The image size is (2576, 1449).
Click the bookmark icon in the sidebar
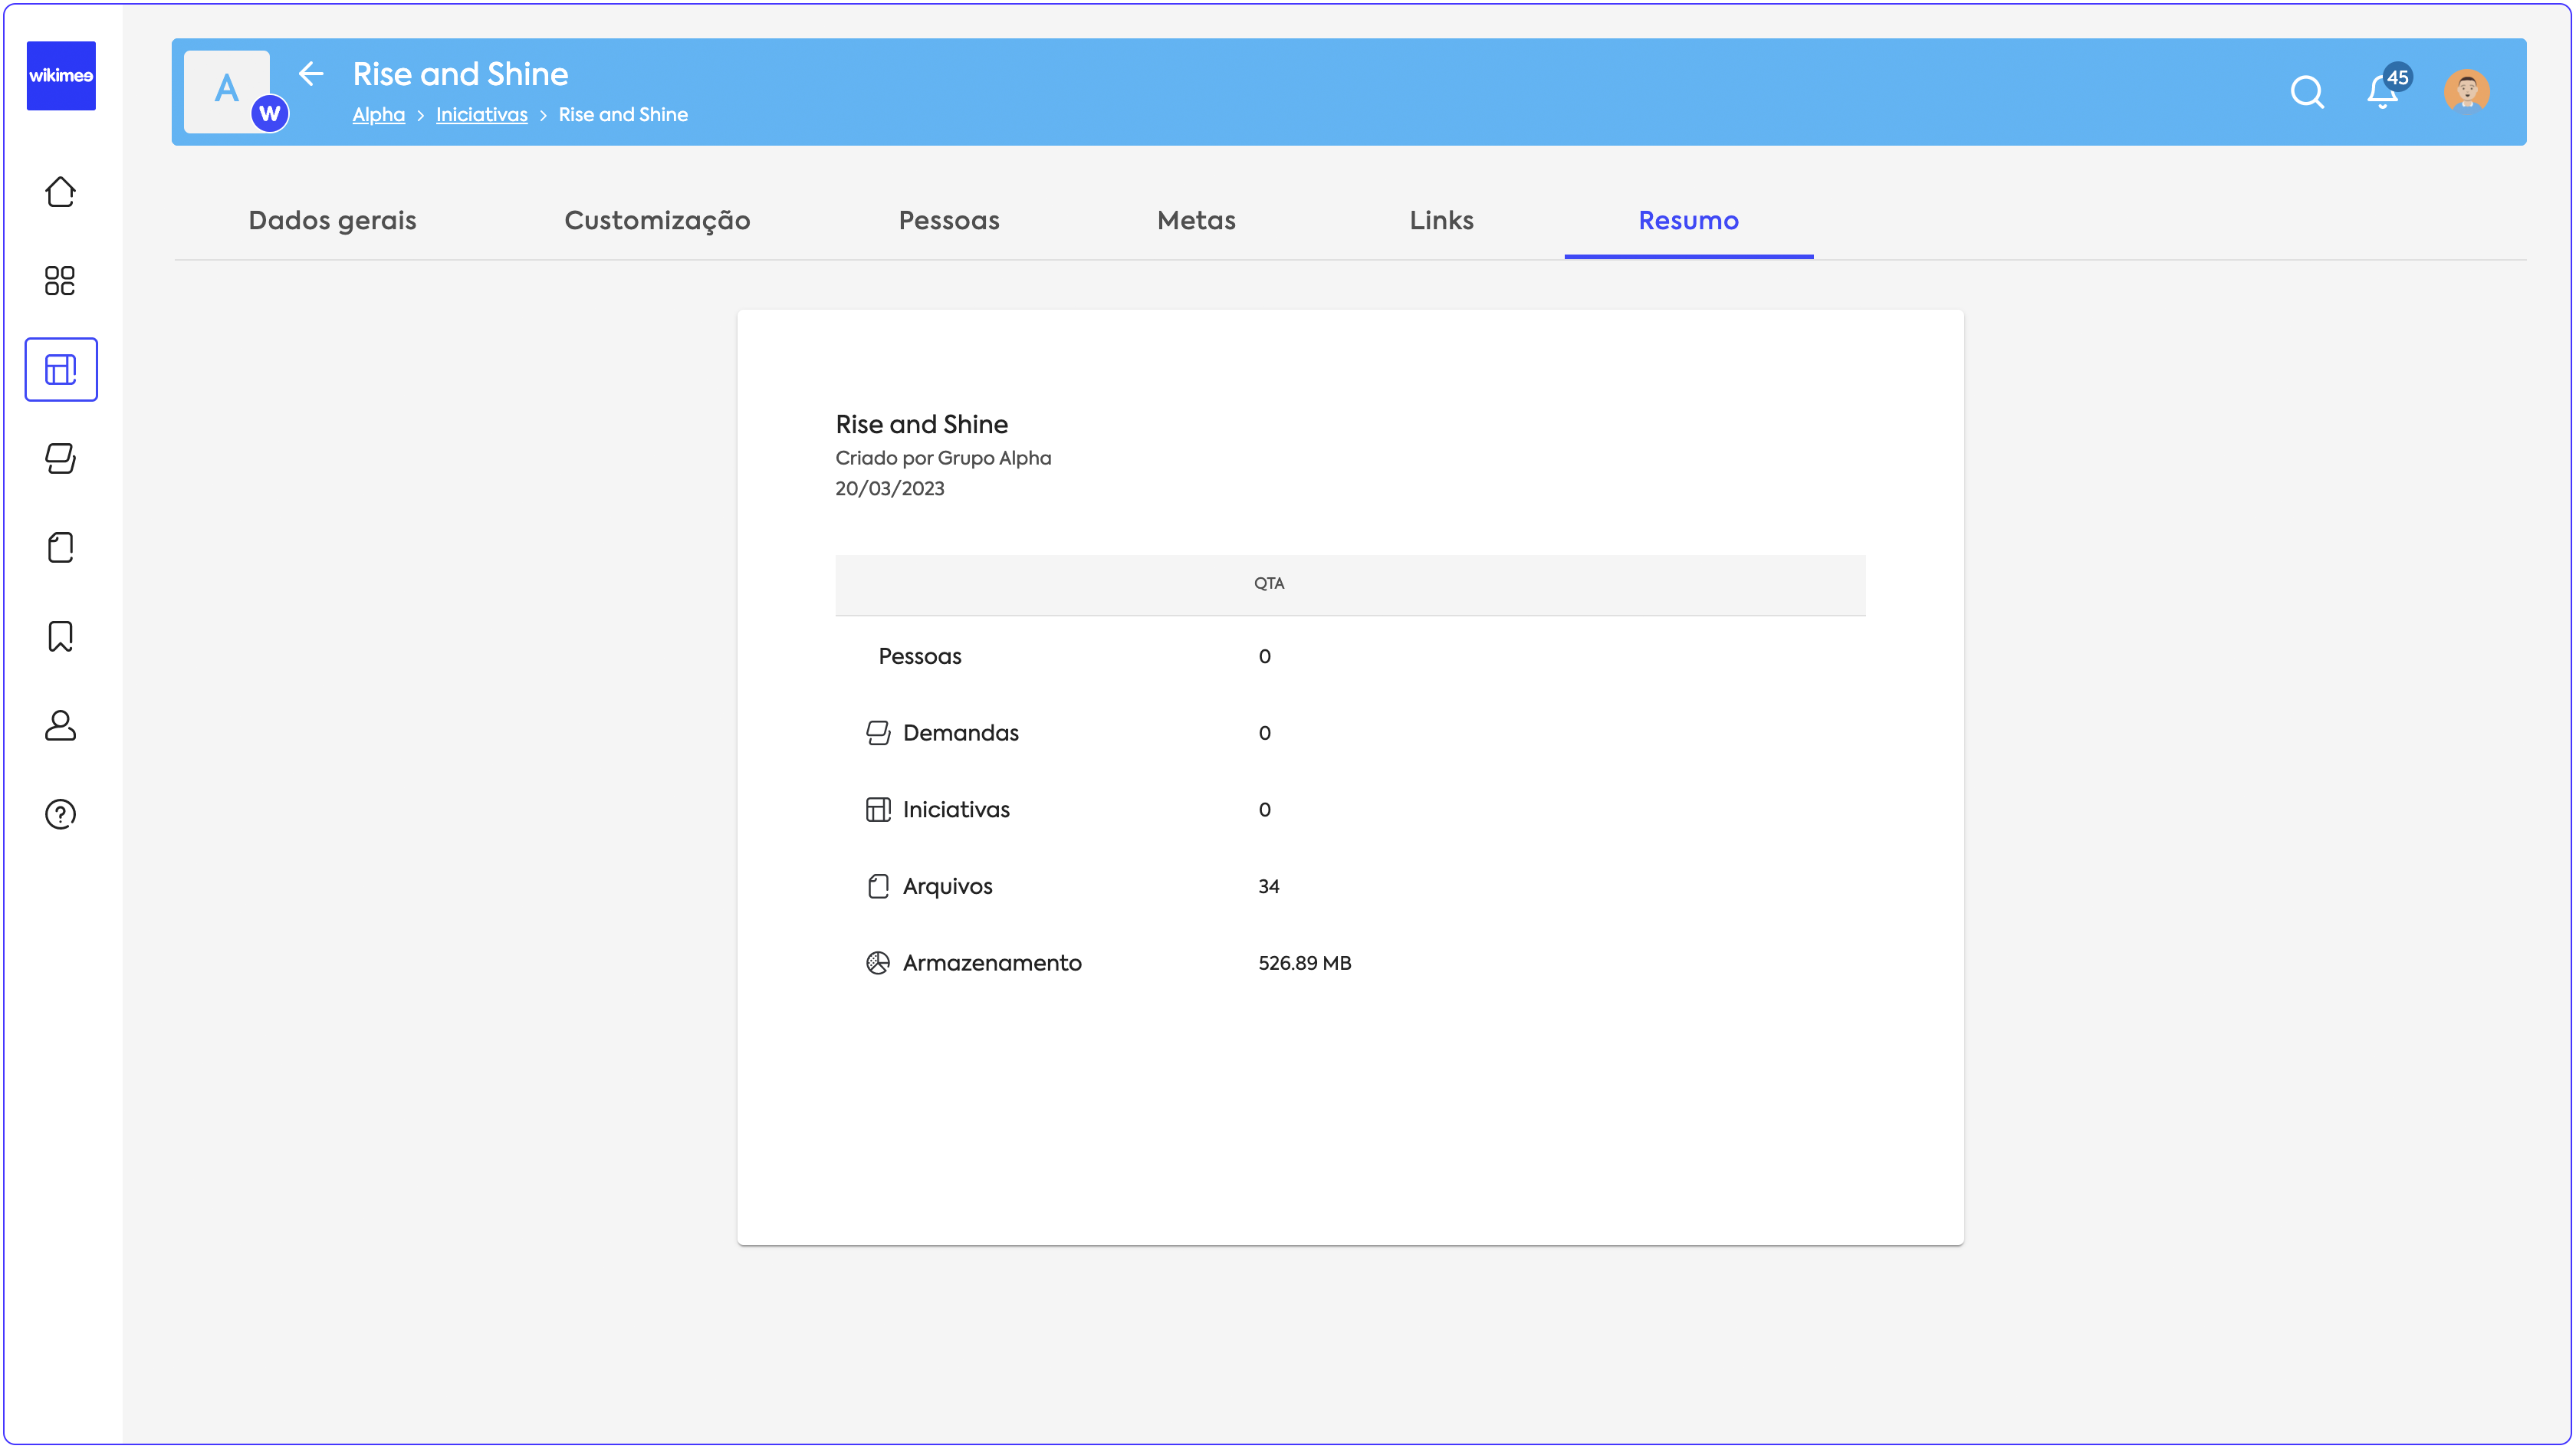(61, 637)
